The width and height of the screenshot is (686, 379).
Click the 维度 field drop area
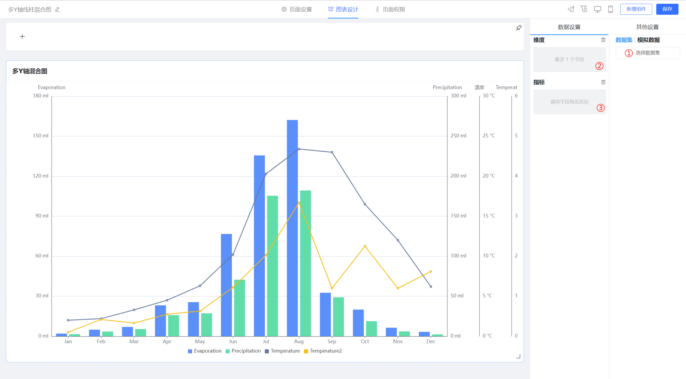569,60
